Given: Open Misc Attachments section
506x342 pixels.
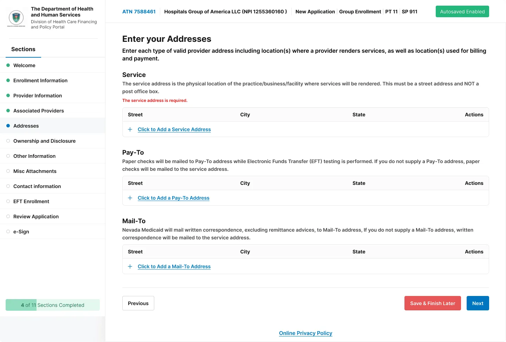Looking at the screenshot, I should click(x=53, y=171).
